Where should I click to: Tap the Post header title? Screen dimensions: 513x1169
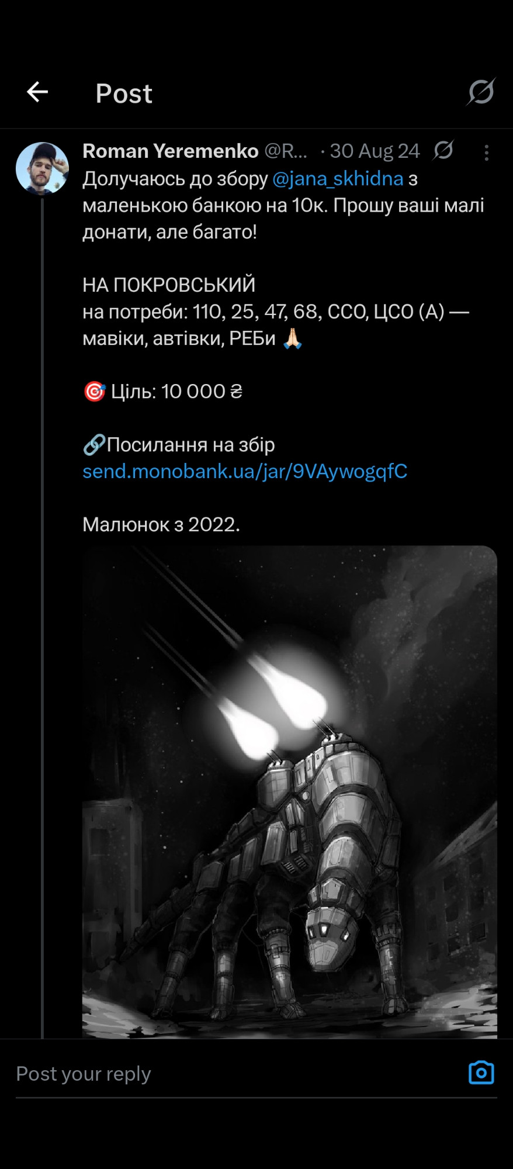(x=124, y=94)
